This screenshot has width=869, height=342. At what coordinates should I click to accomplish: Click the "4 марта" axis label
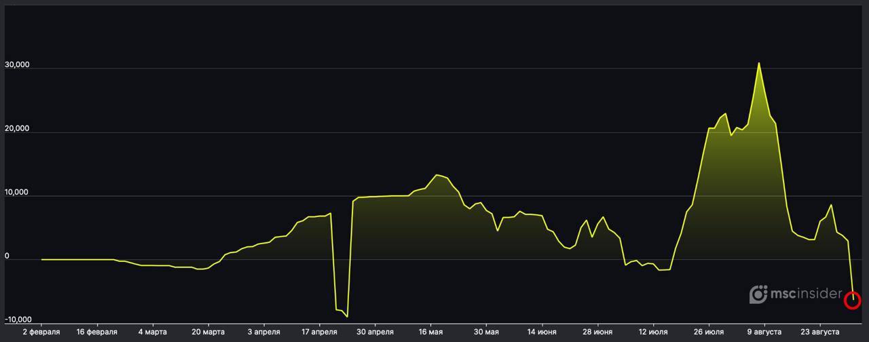(x=153, y=332)
